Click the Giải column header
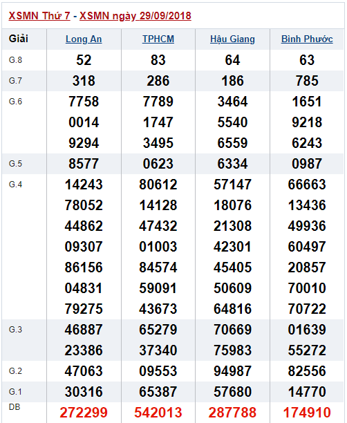This screenshot has width=347, height=423. coord(19,39)
